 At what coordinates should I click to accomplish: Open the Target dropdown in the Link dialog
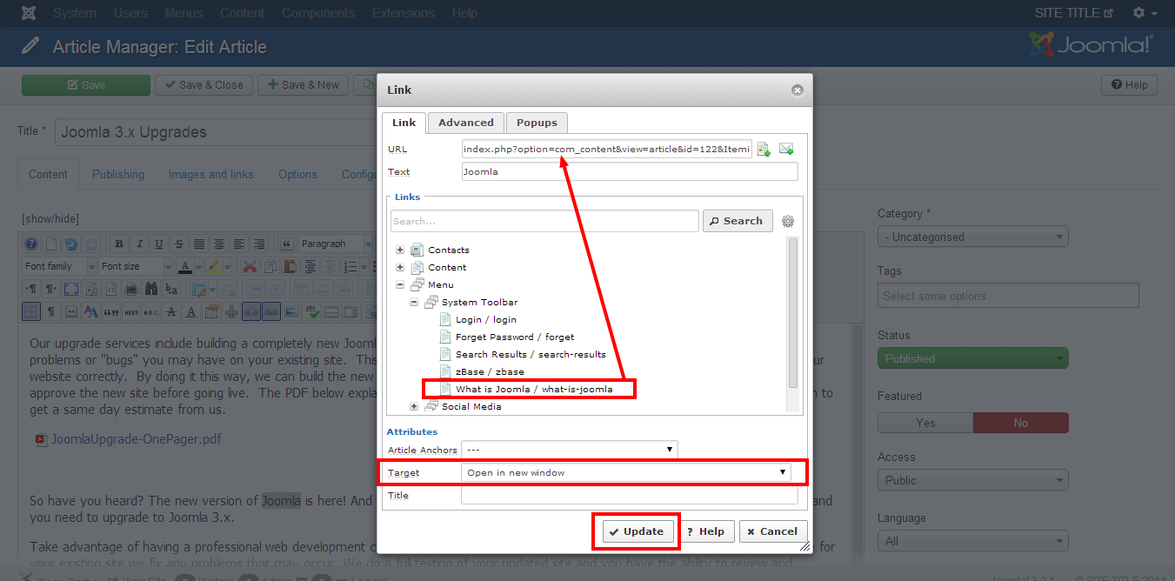pos(625,472)
